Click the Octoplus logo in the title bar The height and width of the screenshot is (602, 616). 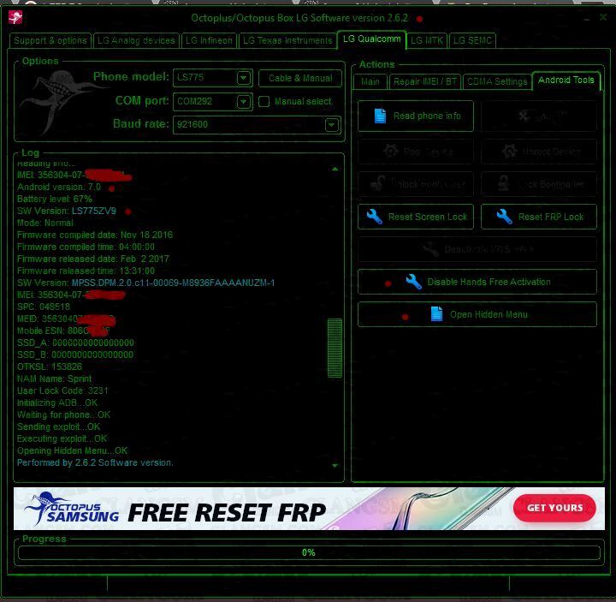15,17
